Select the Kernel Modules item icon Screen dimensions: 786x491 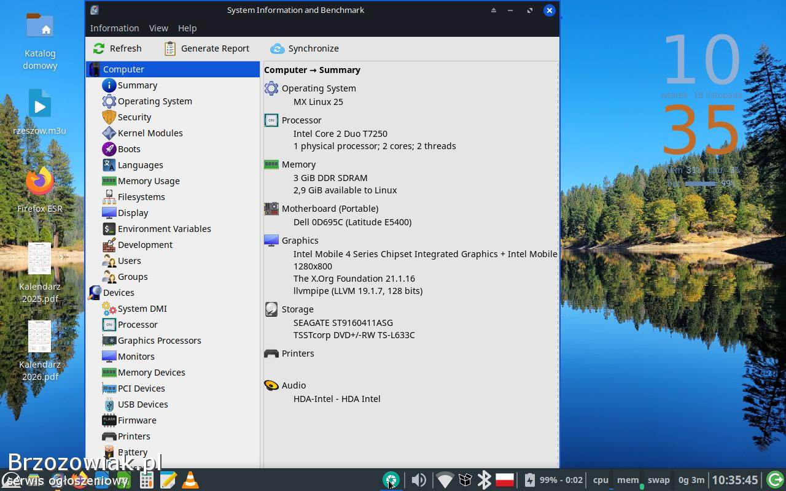pyautogui.click(x=109, y=133)
